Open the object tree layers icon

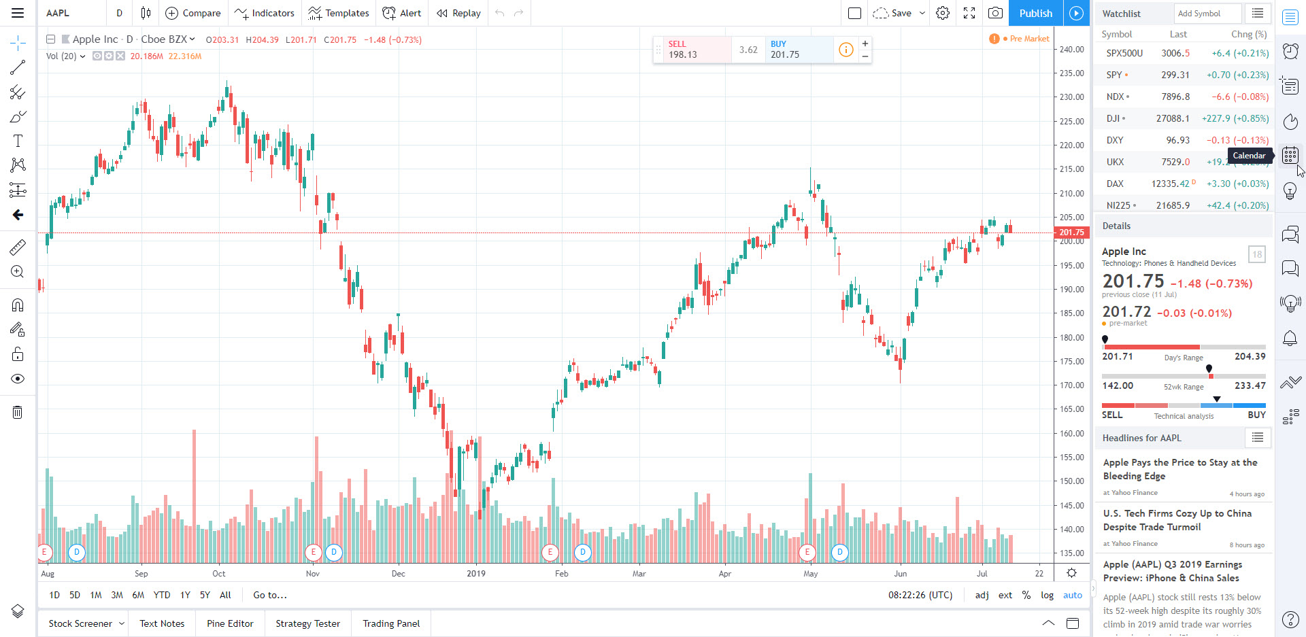click(x=18, y=610)
